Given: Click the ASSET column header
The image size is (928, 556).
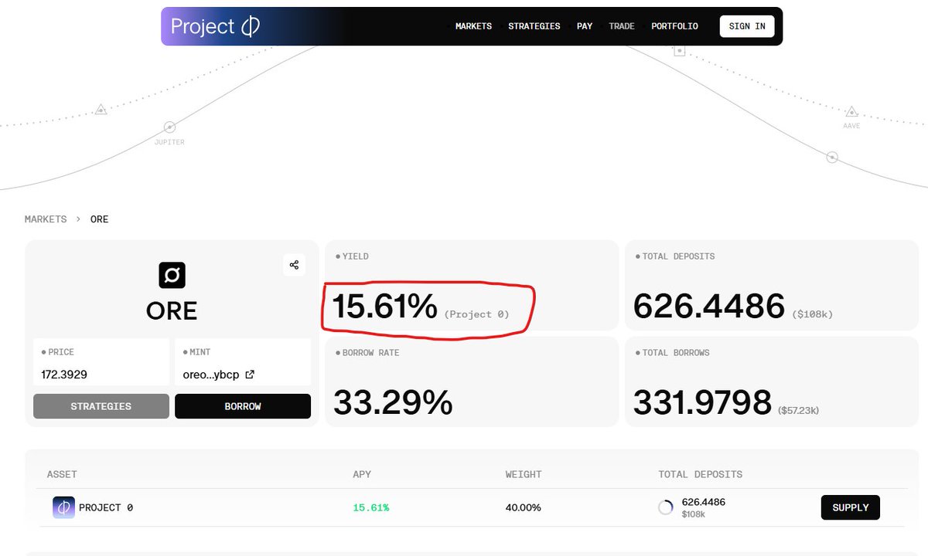Looking at the screenshot, I should (62, 474).
